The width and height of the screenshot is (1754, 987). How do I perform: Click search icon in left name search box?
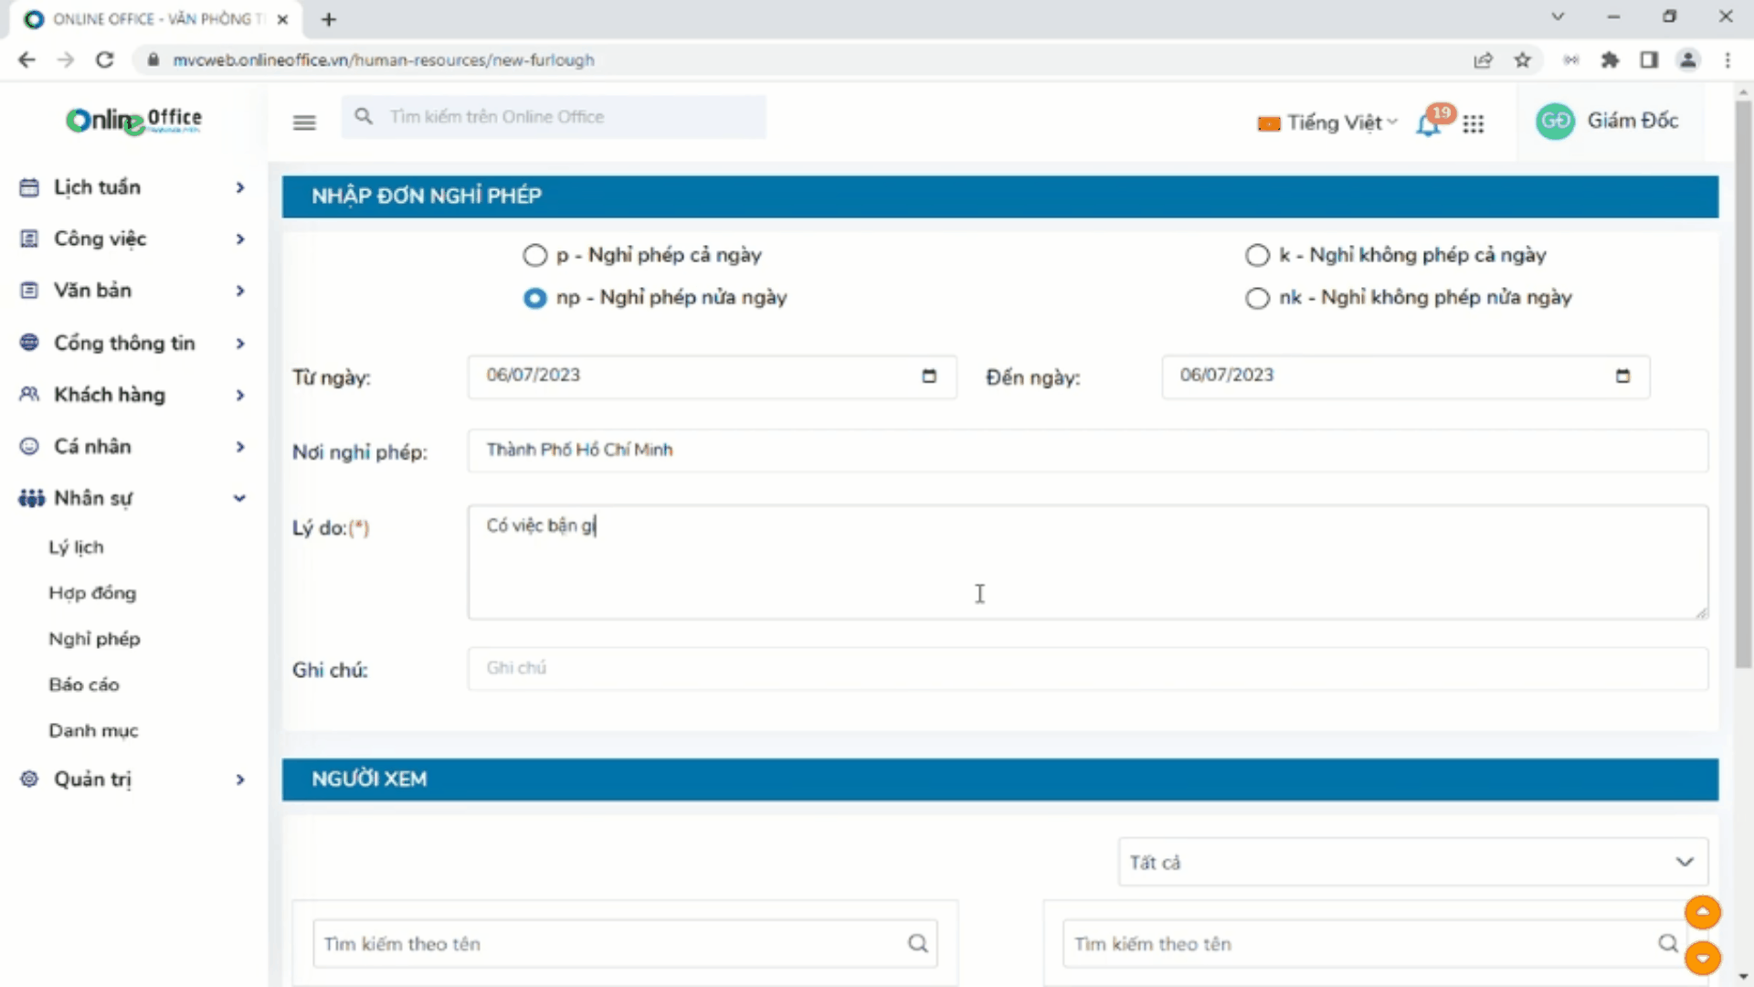[x=917, y=943]
